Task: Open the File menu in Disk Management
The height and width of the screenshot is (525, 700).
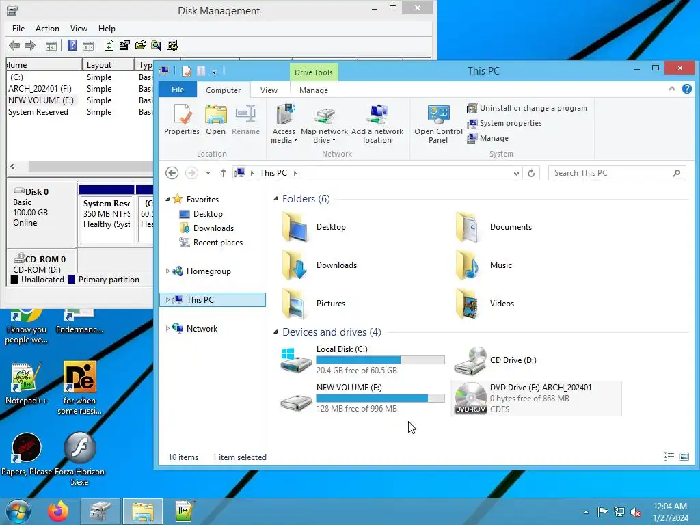Action: pos(18,29)
